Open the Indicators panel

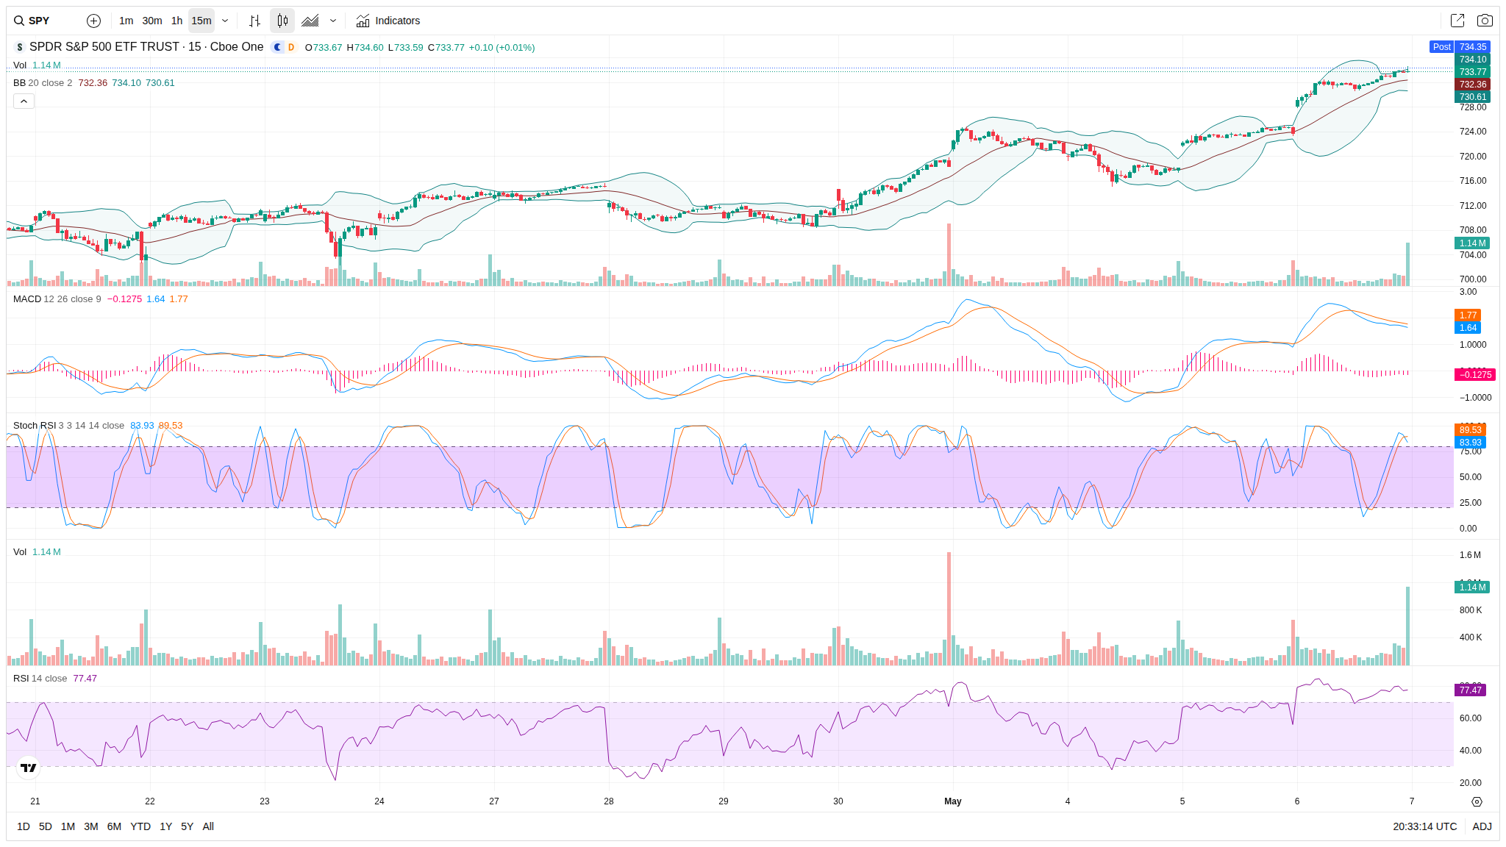(388, 21)
